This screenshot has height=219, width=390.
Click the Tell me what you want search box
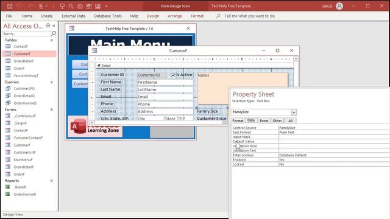(x=249, y=16)
